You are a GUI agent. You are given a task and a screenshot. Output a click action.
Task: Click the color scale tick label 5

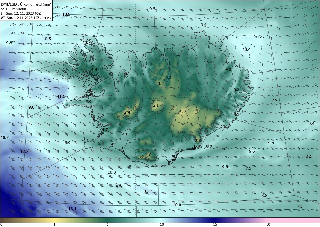click(108, 224)
